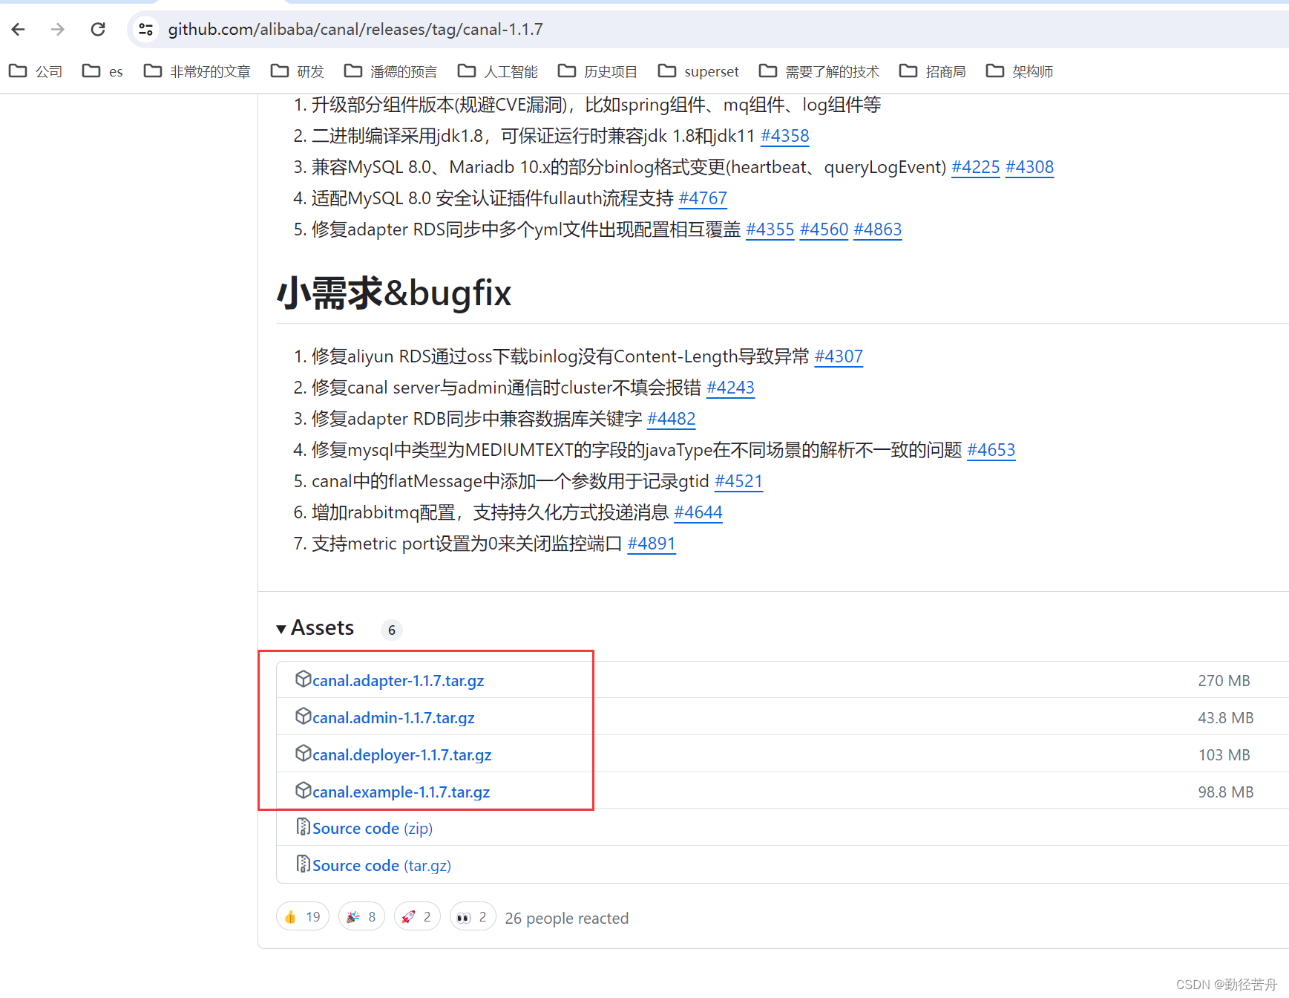The width and height of the screenshot is (1289, 998).
Task: Open issue link #4560
Action: (824, 229)
